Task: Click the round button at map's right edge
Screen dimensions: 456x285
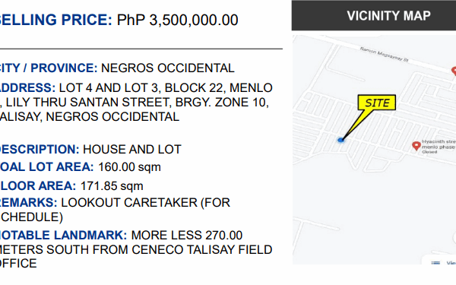Action: (x=454, y=237)
